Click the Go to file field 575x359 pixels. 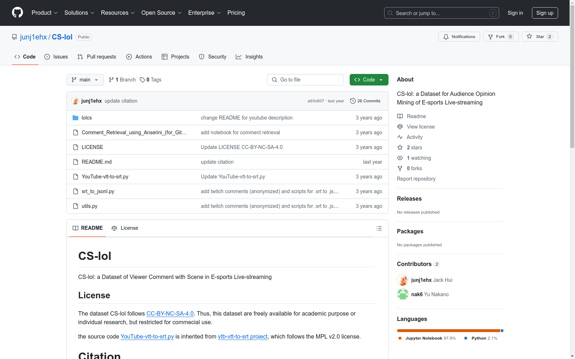(305, 80)
